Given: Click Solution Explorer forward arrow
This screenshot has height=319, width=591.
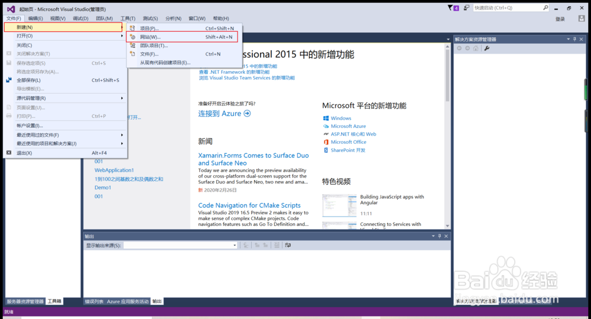Looking at the screenshot, I should click(x=467, y=48).
